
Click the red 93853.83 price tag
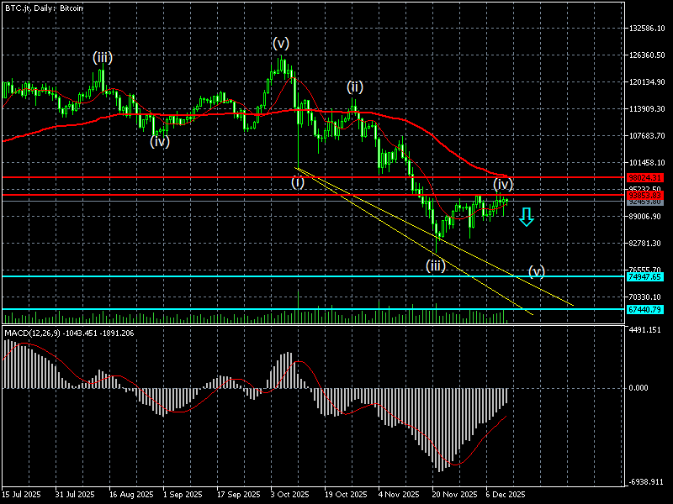pos(645,195)
